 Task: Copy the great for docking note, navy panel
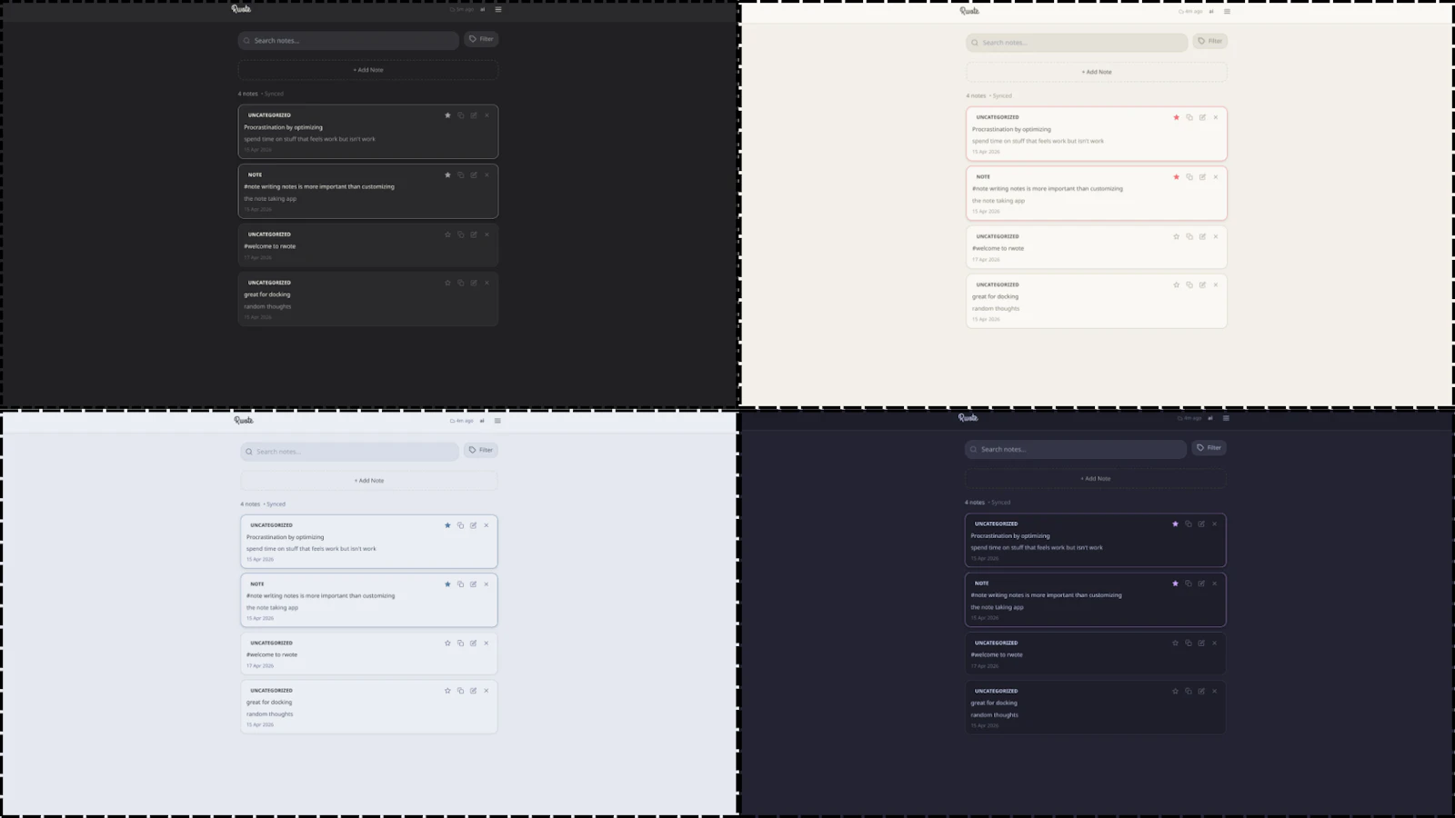[x=1189, y=691]
